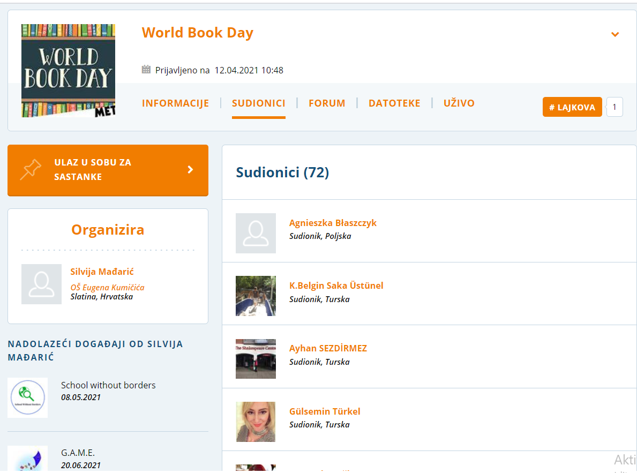Click the World Book Day title
The image size is (637, 473).
pos(198,33)
